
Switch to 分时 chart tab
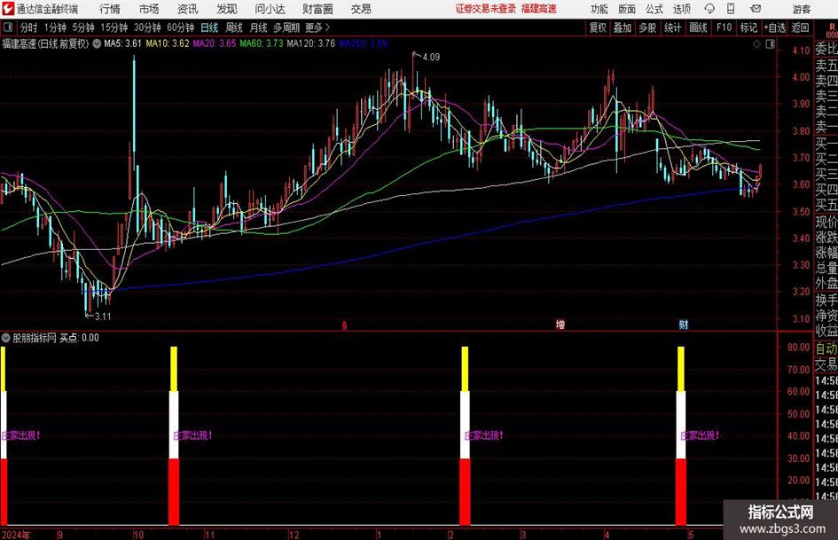[28, 27]
